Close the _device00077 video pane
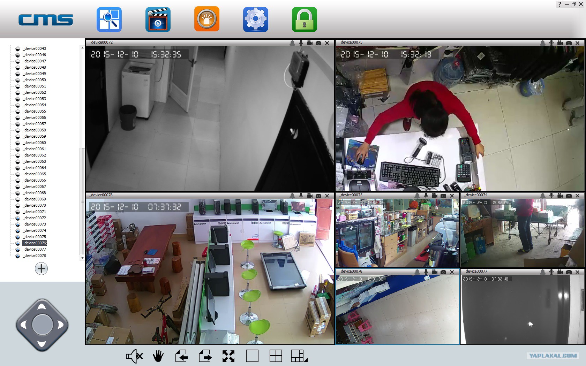This screenshot has width=586, height=366. click(578, 272)
